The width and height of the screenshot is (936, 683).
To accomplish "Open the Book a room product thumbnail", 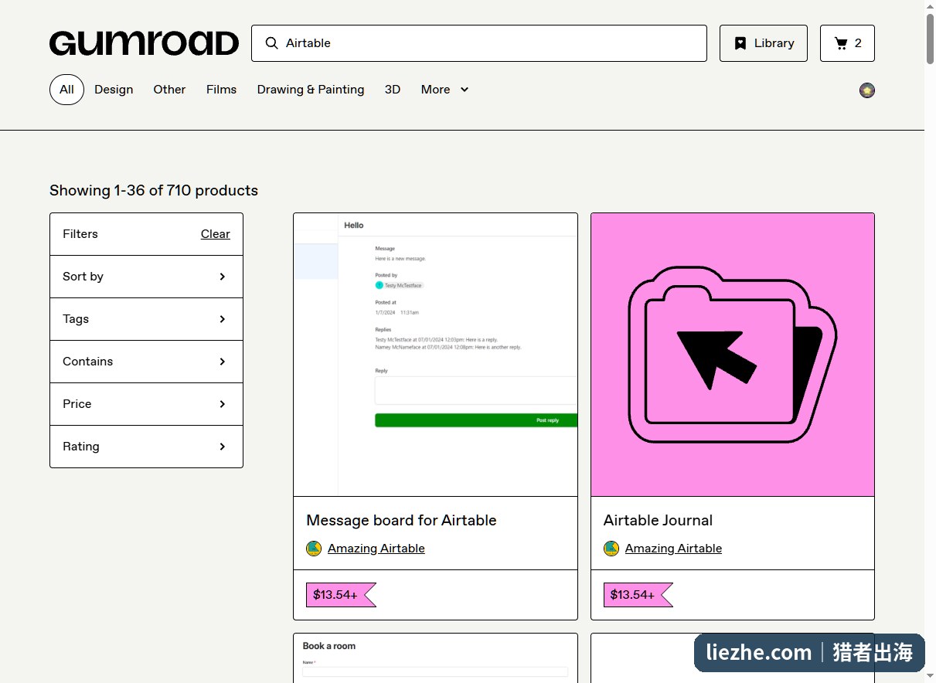I will [x=435, y=658].
